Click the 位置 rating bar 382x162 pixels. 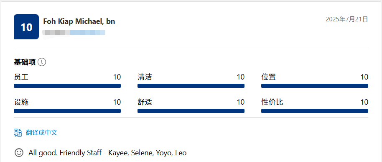(x=315, y=86)
